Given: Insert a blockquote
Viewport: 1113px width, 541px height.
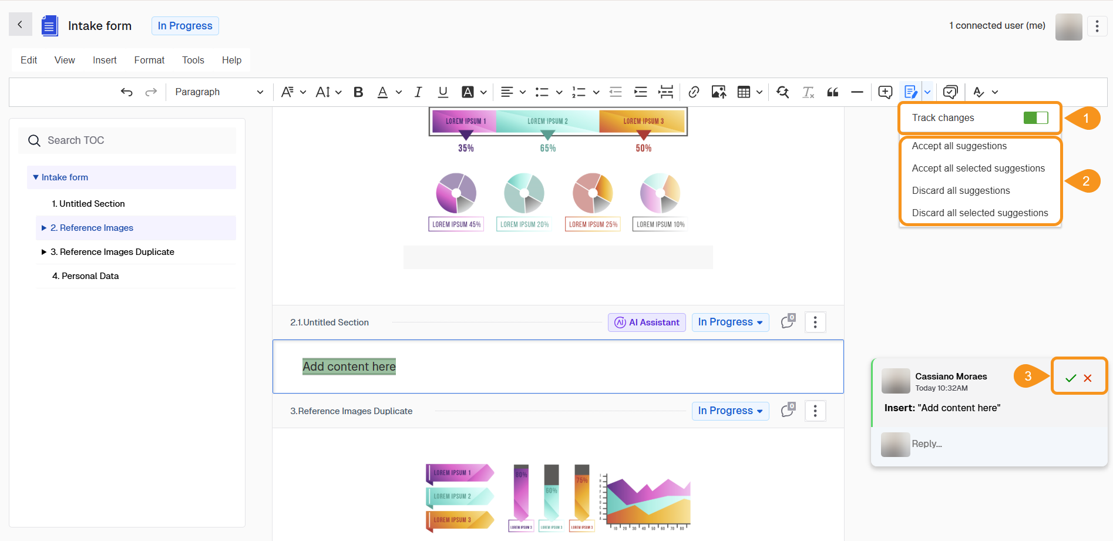Looking at the screenshot, I should tap(832, 92).
